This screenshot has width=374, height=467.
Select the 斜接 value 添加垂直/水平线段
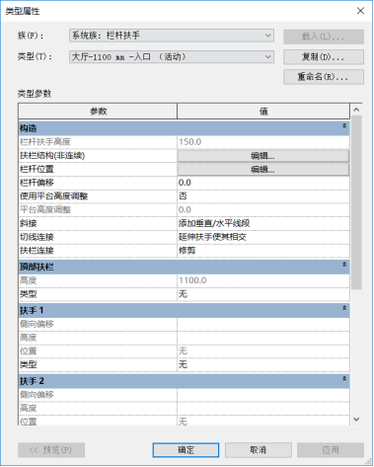point(263,223)
